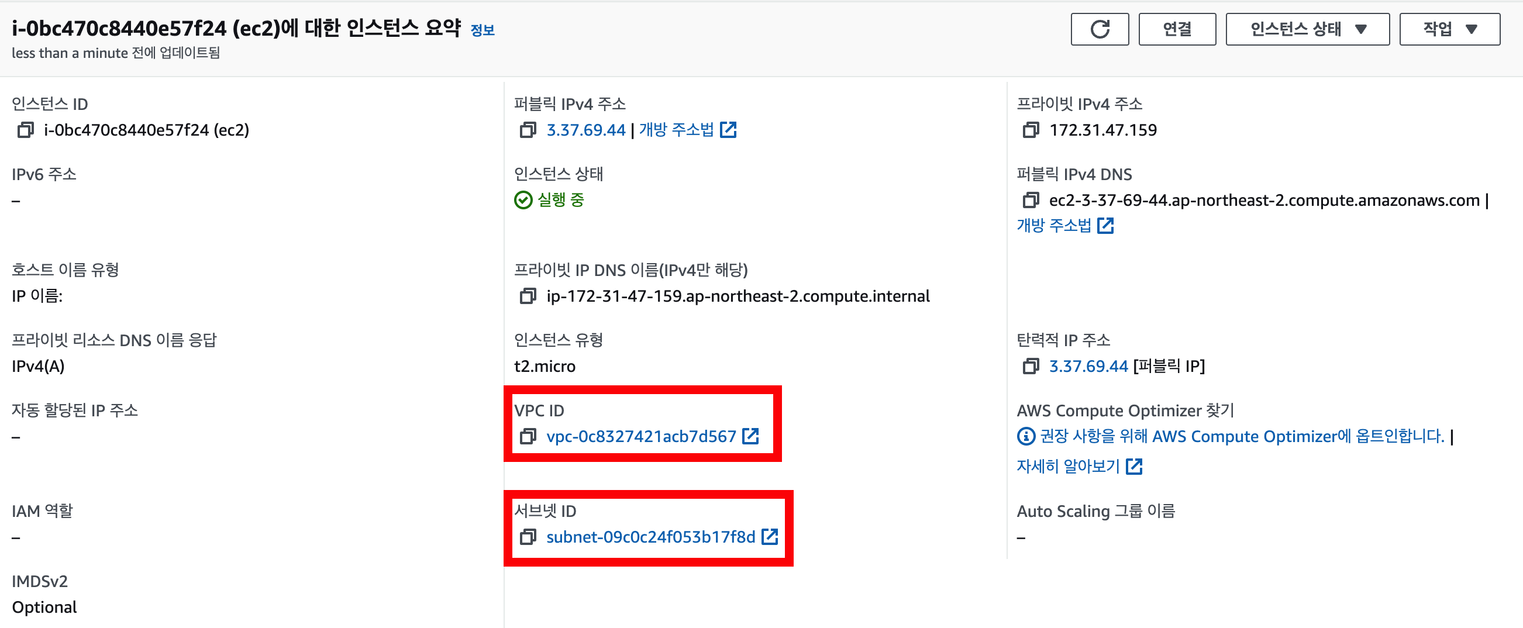Open external link icon beside VPC ID

click(750, 436)
